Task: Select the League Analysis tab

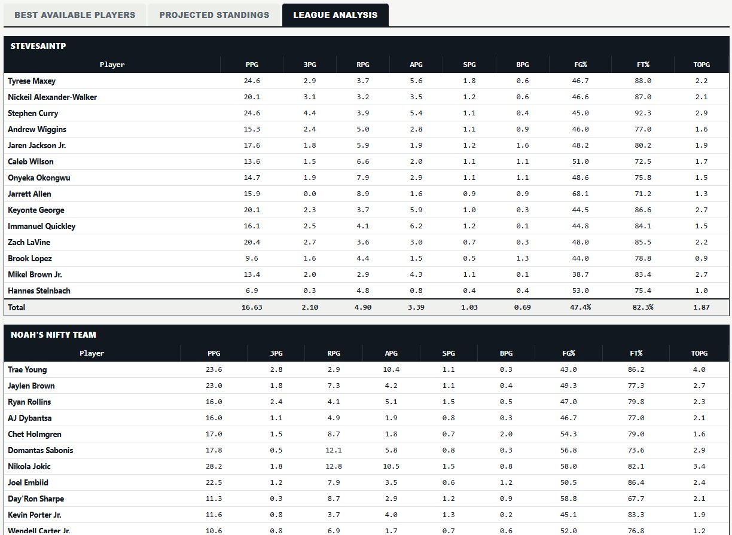Action: (335, 15)
